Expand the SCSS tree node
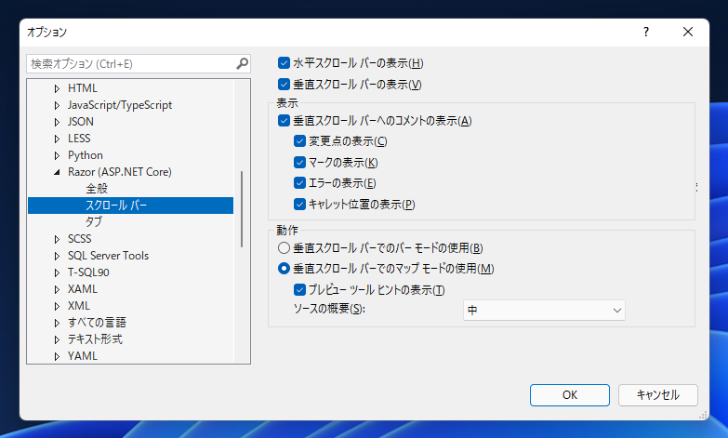This screenshot has width=728, height=438. pos(57,239)
